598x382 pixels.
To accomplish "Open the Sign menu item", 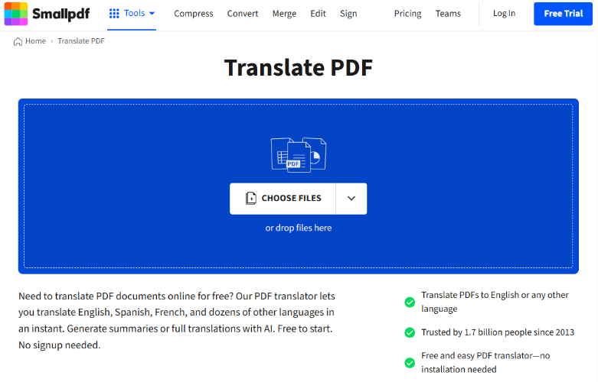I will (348, 14).
